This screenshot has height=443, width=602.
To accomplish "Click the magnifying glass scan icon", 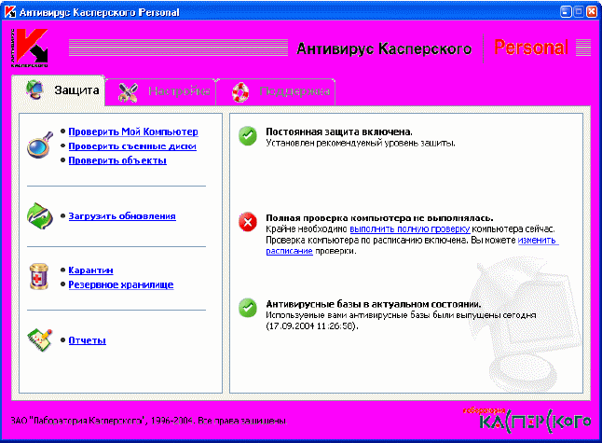I will pos(40,145).
